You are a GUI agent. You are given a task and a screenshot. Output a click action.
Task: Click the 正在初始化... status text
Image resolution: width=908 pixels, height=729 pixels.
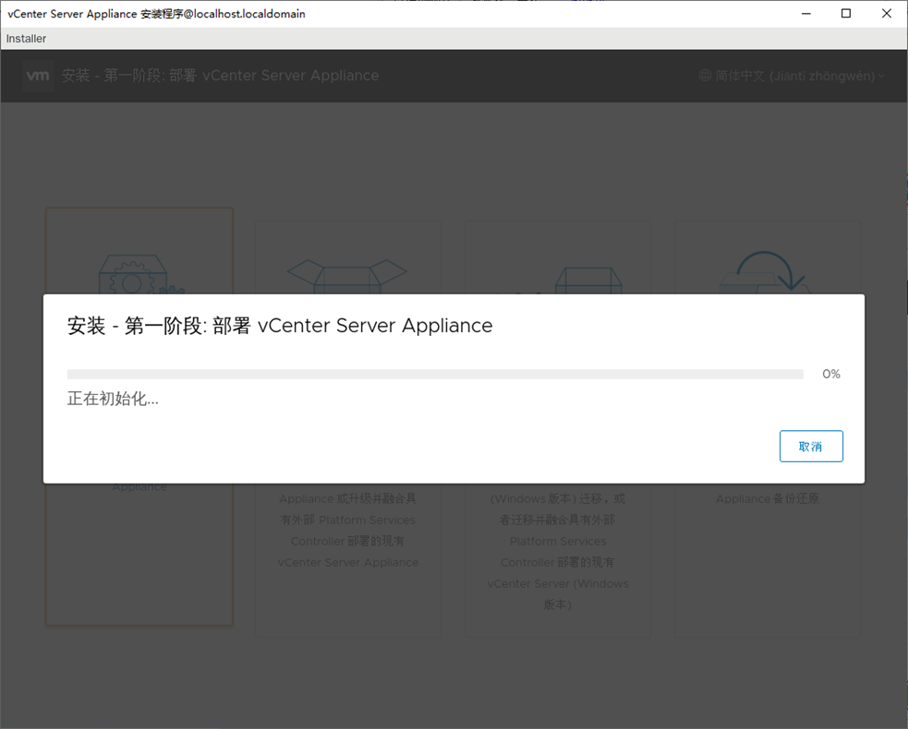click(113, 400)
